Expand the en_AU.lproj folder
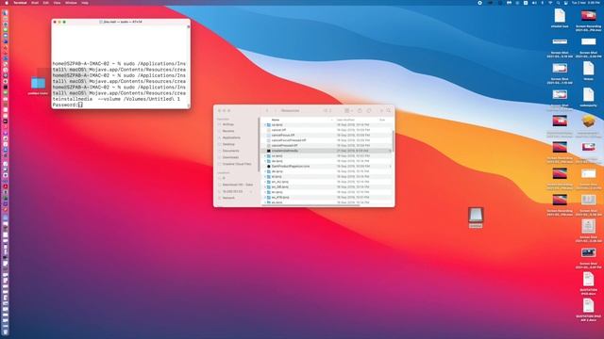This screenshot has width=604, height=339. tap(265, 182)
